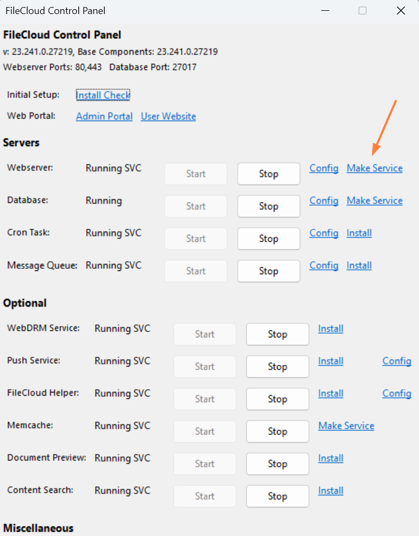Viewport: 419px width, 536px height.
Task: Stop the WebDRM Service
Action: coord(277,334)
